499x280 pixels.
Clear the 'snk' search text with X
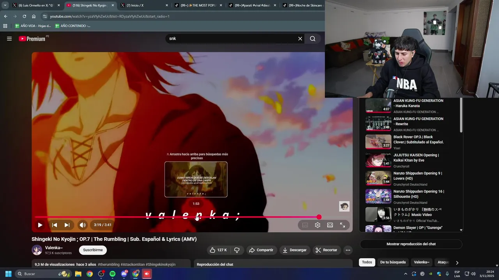300,38
